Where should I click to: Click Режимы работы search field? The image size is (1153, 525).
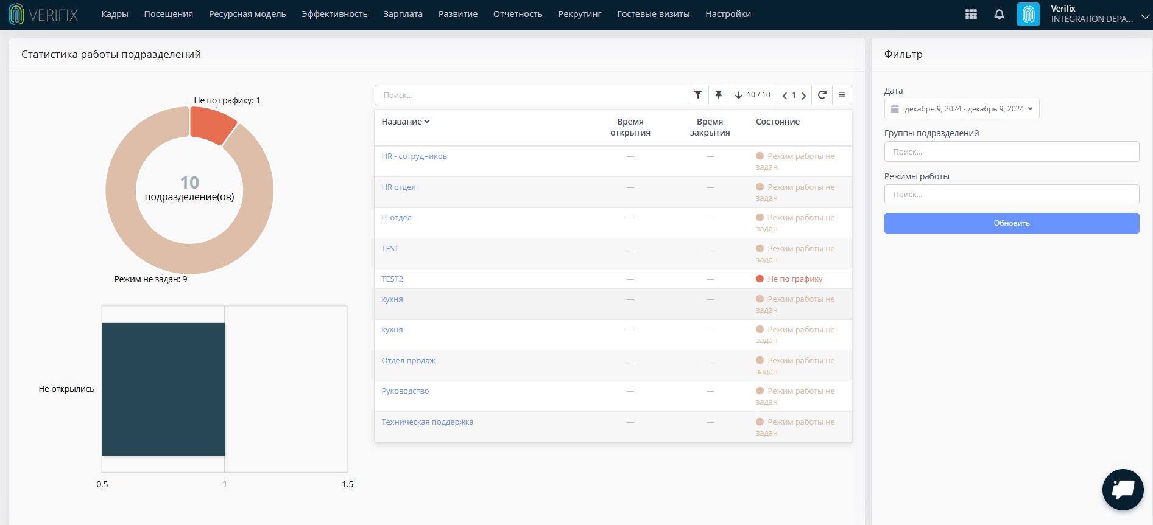[x=1012, y=195]
